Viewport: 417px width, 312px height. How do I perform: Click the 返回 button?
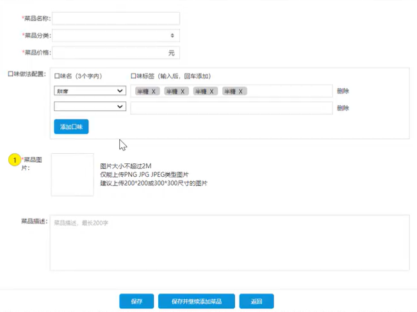pyautogui.click(x=256, y=301)
